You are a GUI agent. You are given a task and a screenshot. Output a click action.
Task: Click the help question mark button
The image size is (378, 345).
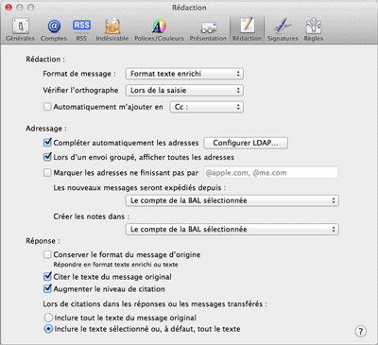[x=361, y=331]
